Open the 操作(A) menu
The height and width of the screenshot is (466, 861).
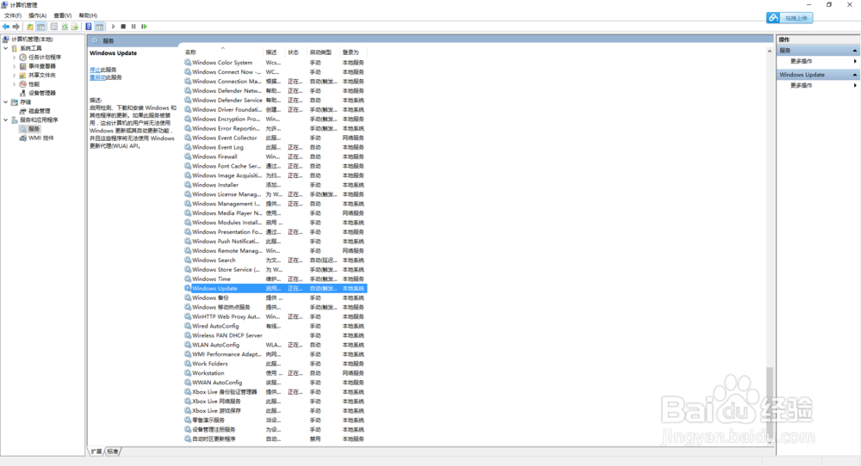coord(37,15)
